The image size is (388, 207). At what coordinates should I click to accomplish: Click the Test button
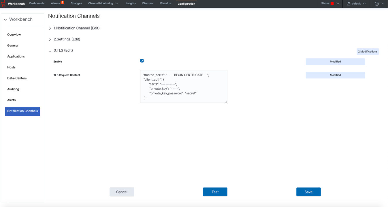[215, 192]
